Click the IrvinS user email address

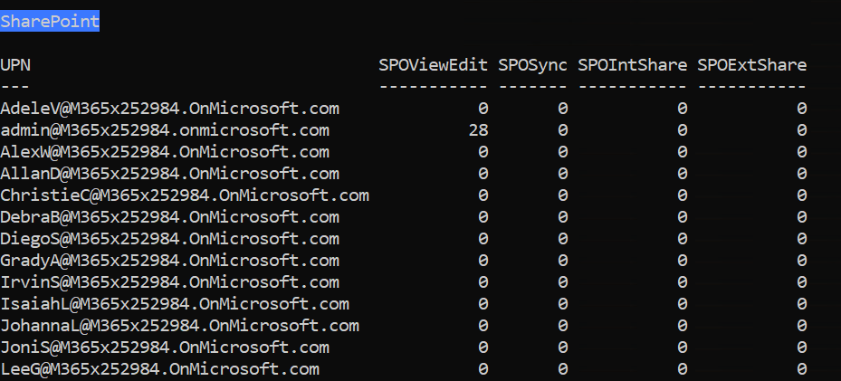pyautogui.click(x=169, y=282)
